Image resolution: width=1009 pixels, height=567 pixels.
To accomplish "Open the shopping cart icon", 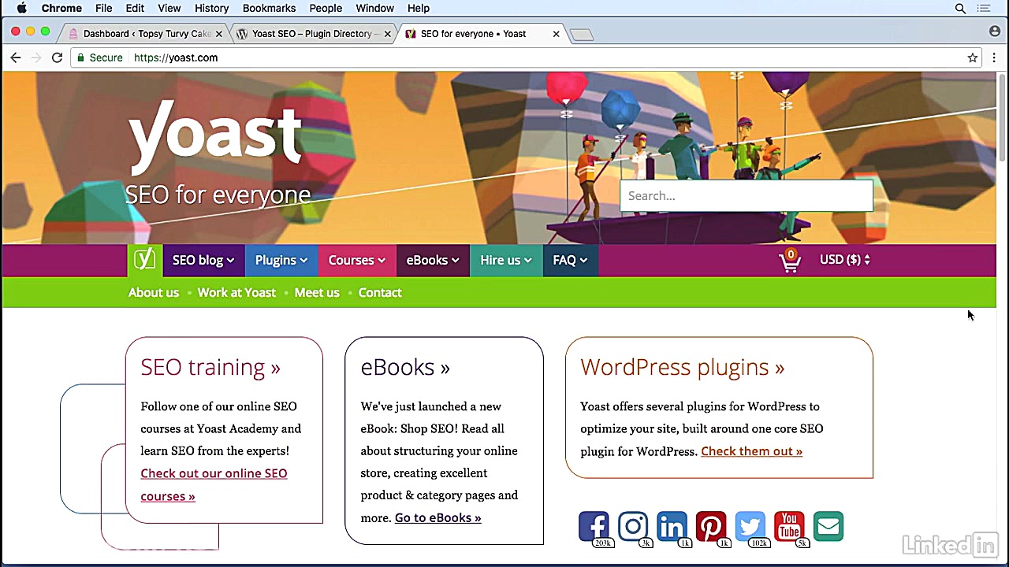I will (790, 261).
